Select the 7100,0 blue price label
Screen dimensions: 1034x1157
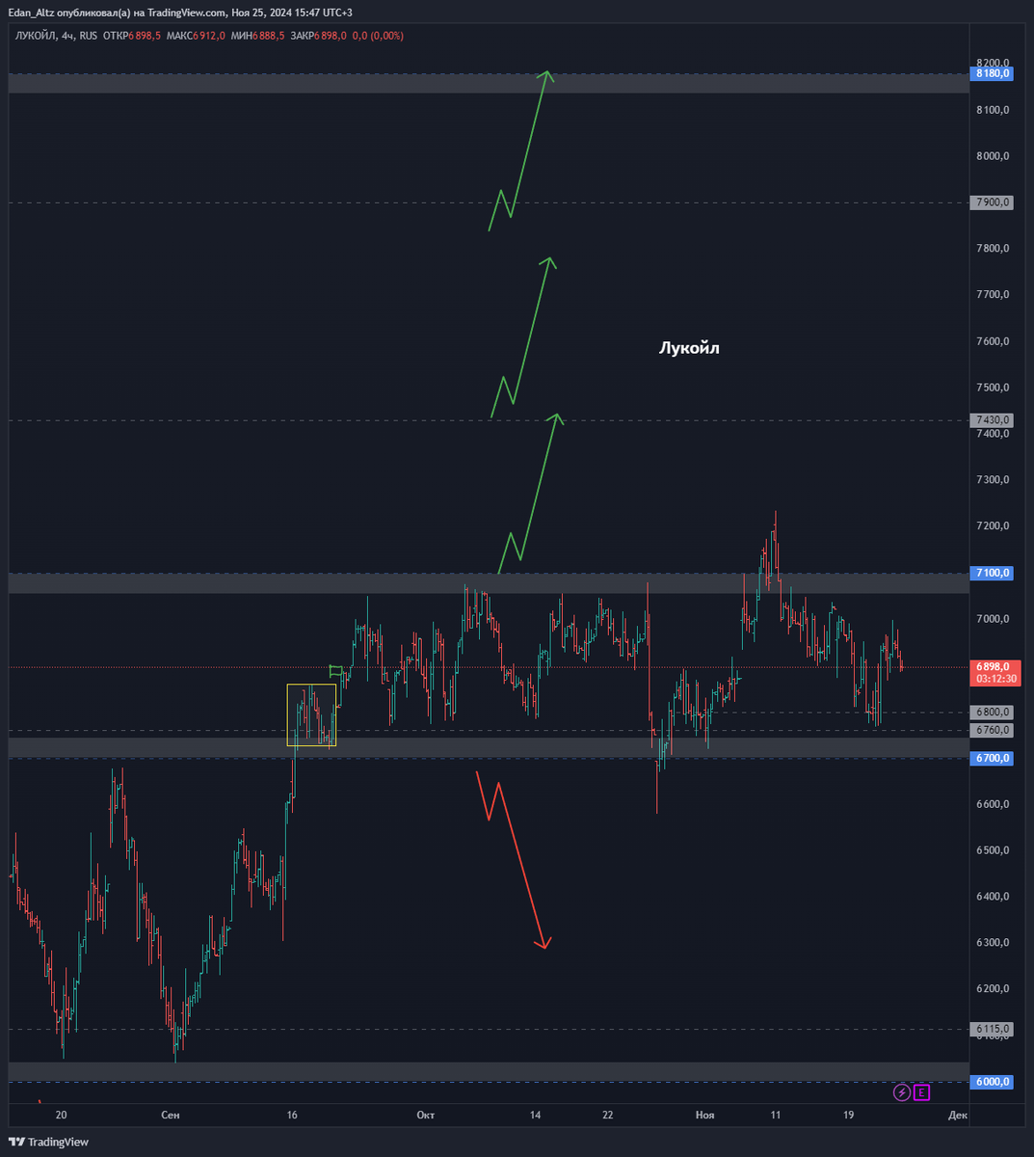coord(993,573)
